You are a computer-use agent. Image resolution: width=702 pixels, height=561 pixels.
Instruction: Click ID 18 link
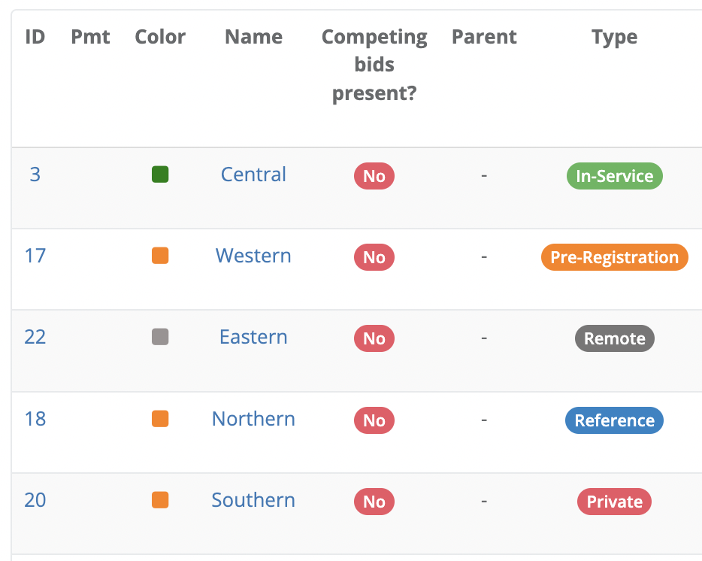[35, 419]
